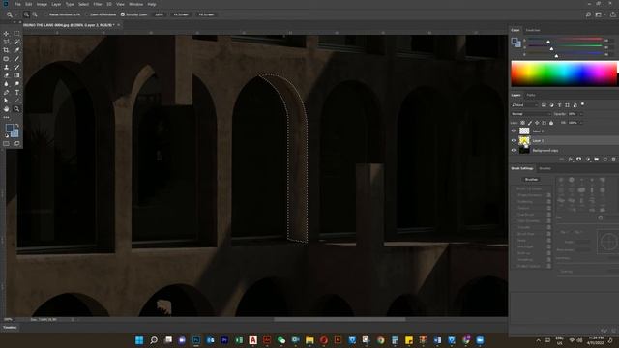Image resolution: width=619 pixels, height=348 pixels.
Task: Switch to the Swatches tab
Action: (x=533, y=30)
